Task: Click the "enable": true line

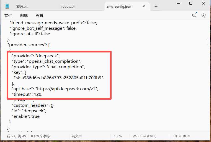Action: (26, 116)
